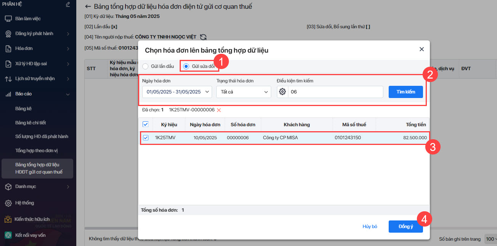Image resolution: width=497 pixels, height=246 pixels.
Task: Click Đồng ý to confirm selection
Action: pyautogui.click(x=405, y=227)
